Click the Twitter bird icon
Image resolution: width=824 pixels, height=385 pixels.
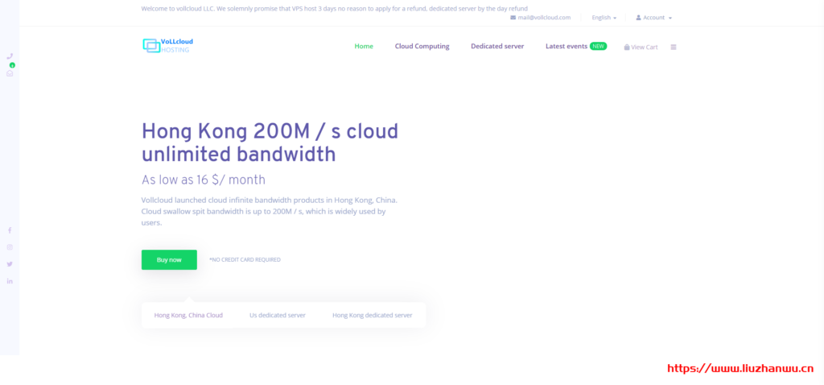pyautogui.click(x=10, y=264)
